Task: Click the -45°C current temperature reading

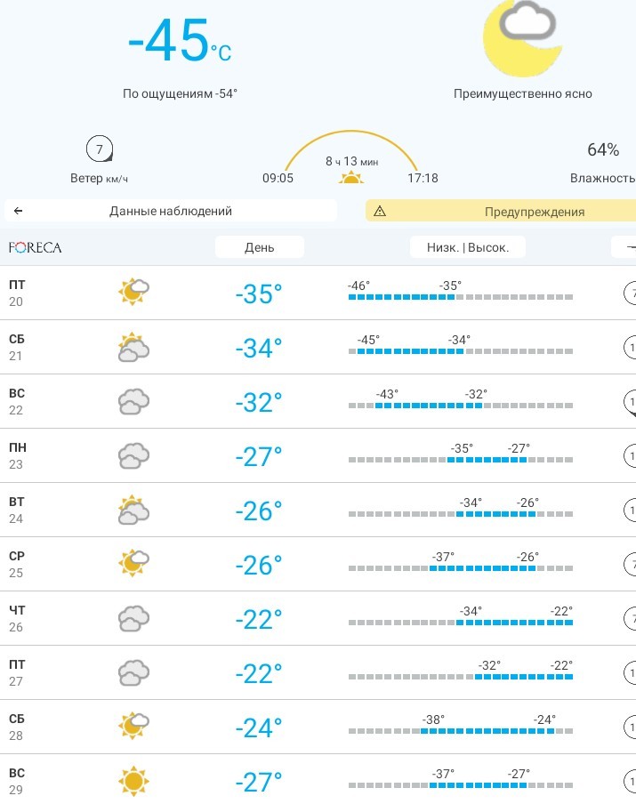Action: [180, 40]
